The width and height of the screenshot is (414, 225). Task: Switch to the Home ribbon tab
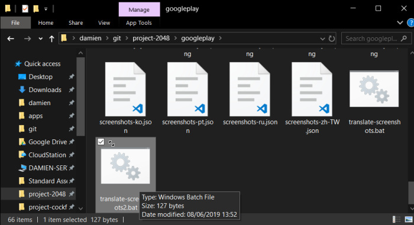[46, 22]
